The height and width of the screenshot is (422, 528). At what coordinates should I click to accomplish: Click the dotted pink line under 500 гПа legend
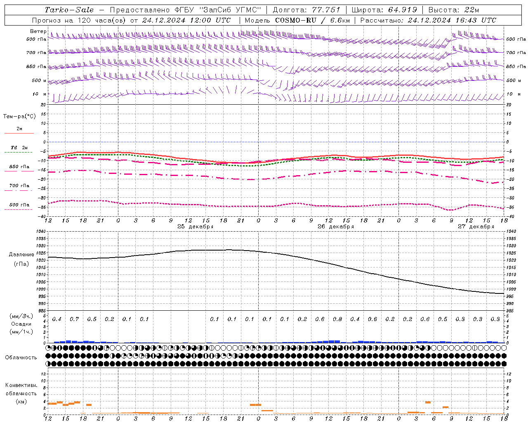click(19, 209)
